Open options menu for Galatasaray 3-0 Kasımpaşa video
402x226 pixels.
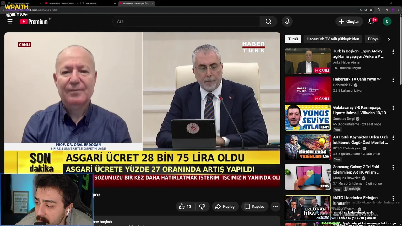(x=393, y=108)
